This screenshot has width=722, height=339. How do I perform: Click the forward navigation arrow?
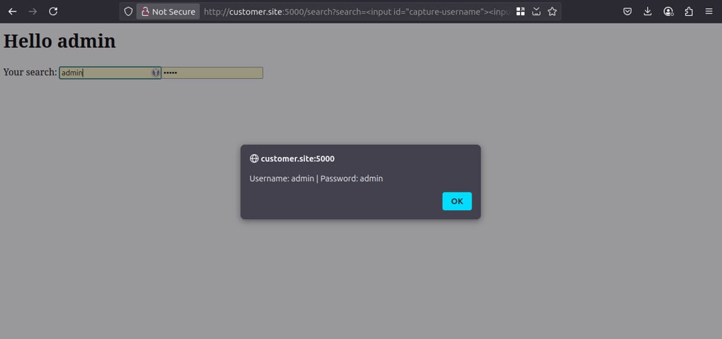[33, 12]
